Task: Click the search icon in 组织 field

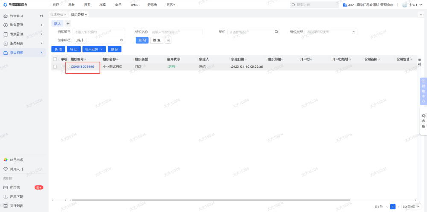Action: [276, 32]
